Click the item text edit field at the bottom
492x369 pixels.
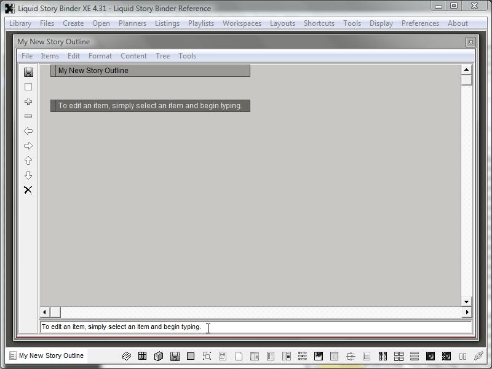pyautogui.click(x=256, y=327)
